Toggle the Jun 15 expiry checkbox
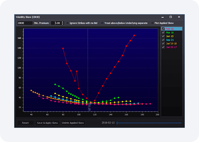Image resolution: width=199 pixels, height=142 pixels. (x=163, y=36)
